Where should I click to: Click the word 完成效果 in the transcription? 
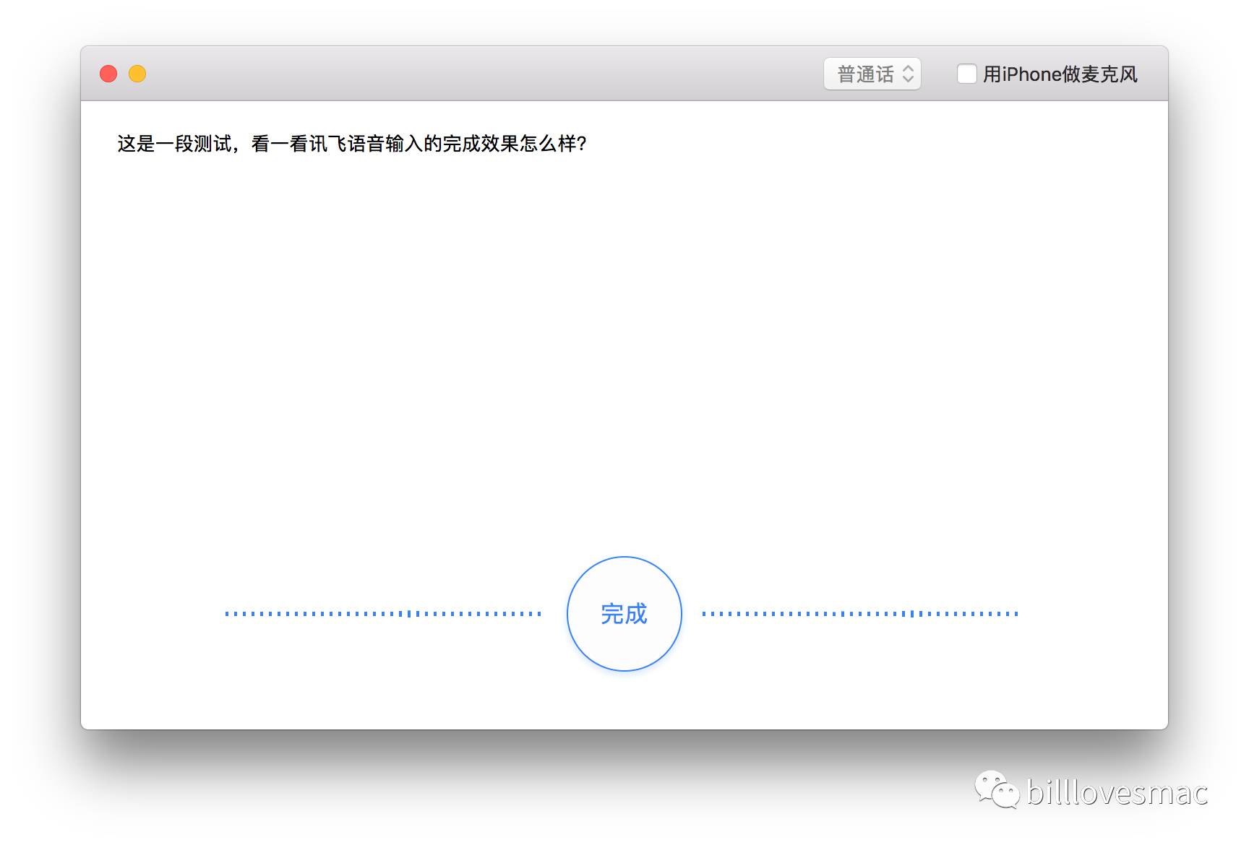pyautogui.click(x=480, y=144)
